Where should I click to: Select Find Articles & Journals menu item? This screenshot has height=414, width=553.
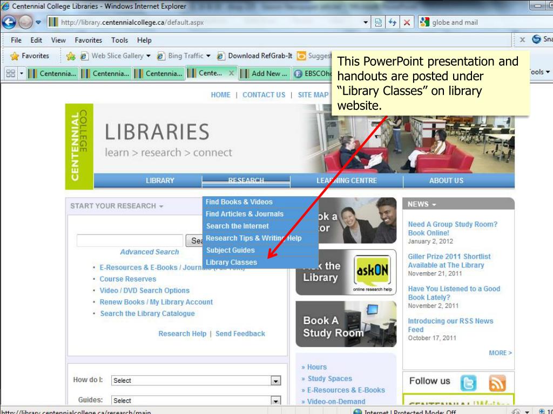point(260,214)
